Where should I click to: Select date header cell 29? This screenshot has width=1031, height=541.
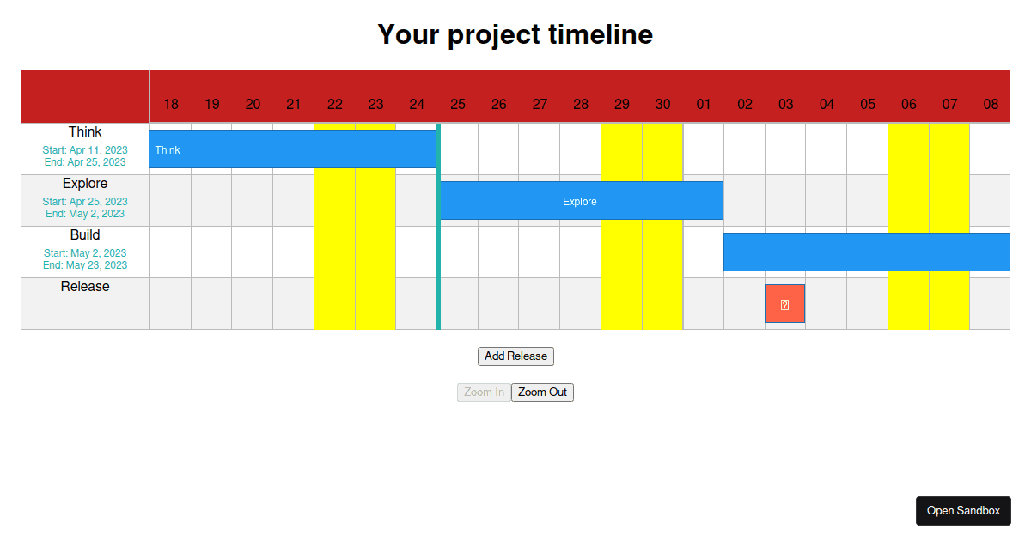click(621, 104)
